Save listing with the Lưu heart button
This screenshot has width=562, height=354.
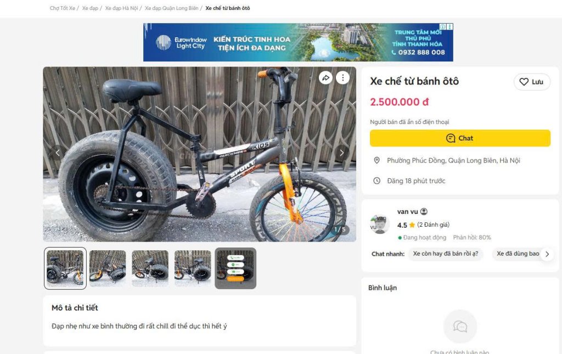(532, 82)
